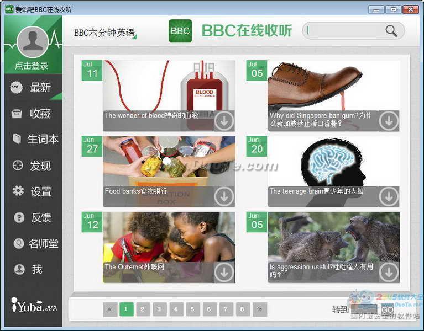
Task: Go to page 6
Action: [x=210, y=309]
